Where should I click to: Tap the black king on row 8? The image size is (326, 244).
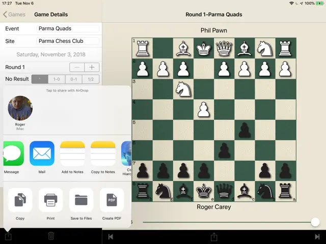[x=204, y=191]
